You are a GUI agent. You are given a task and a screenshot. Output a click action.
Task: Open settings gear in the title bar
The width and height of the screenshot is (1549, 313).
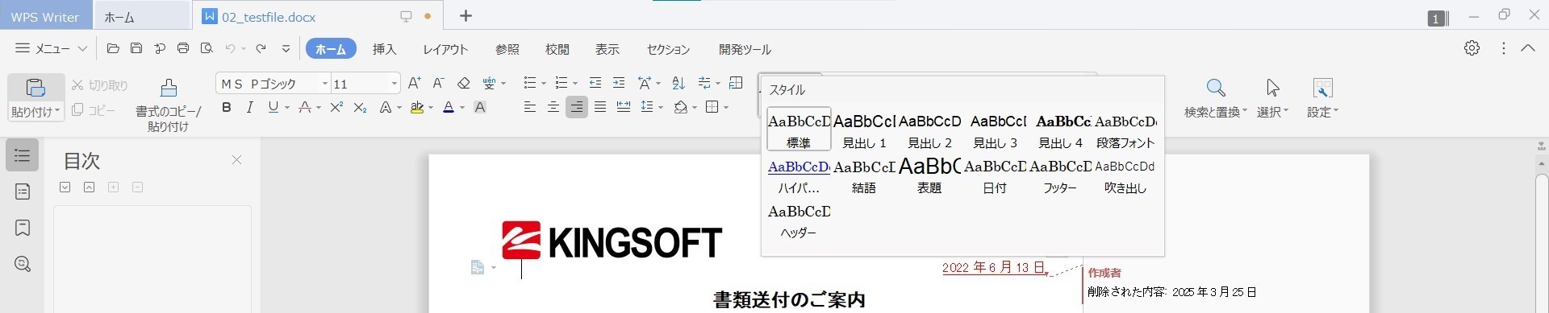[x=1472, y=48]
